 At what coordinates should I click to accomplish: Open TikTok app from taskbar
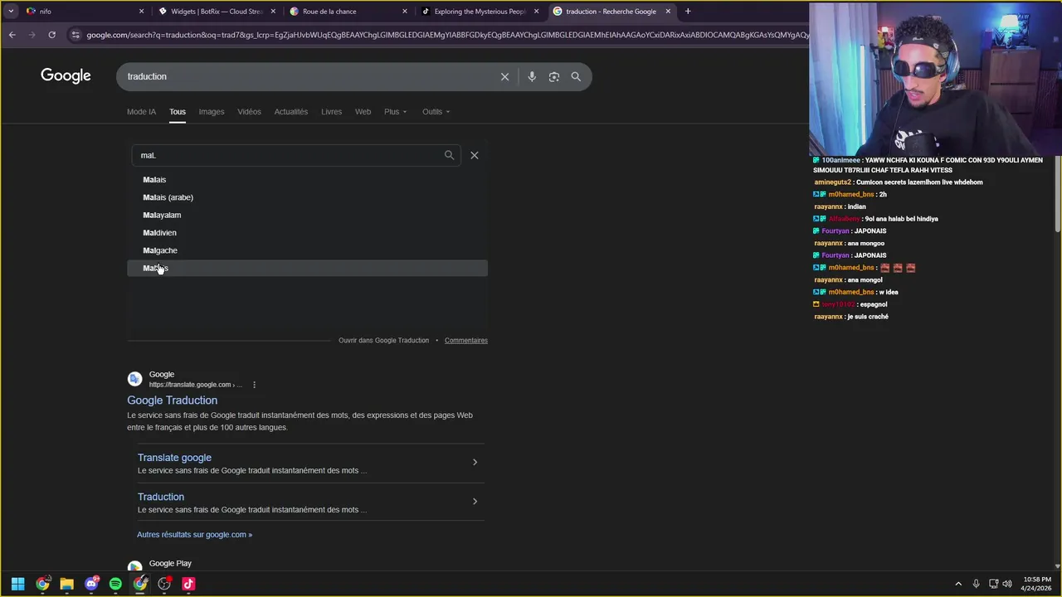coord(188,584)
